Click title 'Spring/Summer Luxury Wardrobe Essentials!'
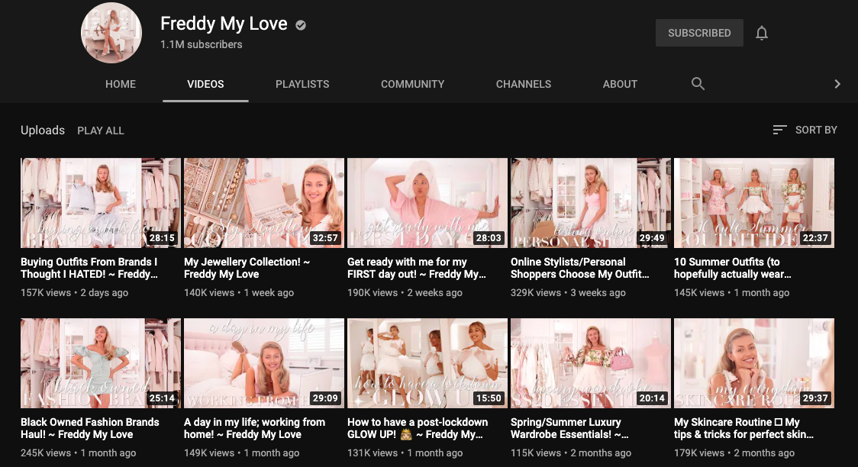This screenshot has height=467, width=858. point(569,428)
